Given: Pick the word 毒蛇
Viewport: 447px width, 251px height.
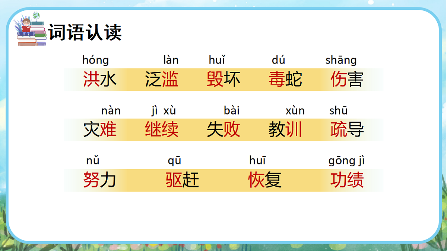Looking at the screenshot, I should [285, 80].
